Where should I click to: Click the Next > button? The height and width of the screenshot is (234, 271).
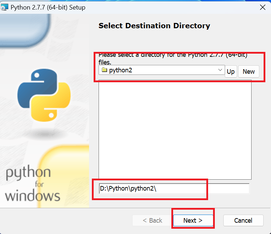click(x=193, y=220)
